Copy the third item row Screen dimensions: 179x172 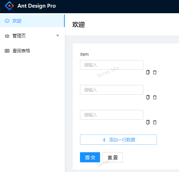148,122
